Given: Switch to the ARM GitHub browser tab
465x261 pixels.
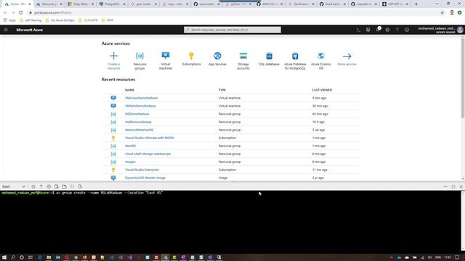Looking at the screenshot, I should (x=270, y=4).
